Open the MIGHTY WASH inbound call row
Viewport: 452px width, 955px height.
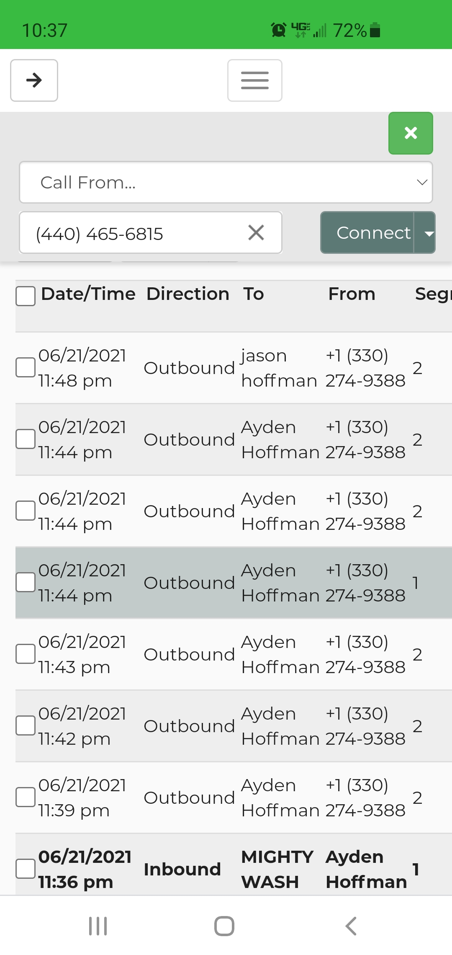point(277,869)
